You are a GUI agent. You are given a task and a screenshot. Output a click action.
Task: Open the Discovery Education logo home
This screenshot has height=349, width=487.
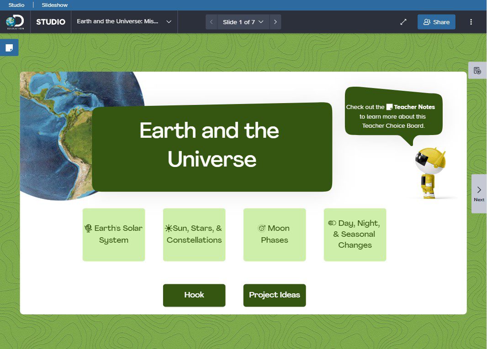[15, 22]
